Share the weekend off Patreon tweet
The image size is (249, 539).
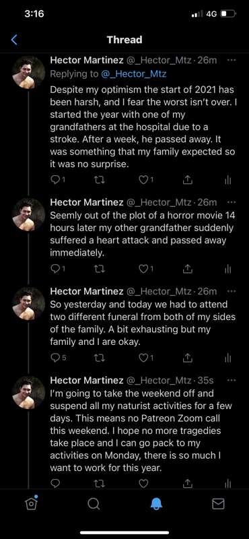187,483
